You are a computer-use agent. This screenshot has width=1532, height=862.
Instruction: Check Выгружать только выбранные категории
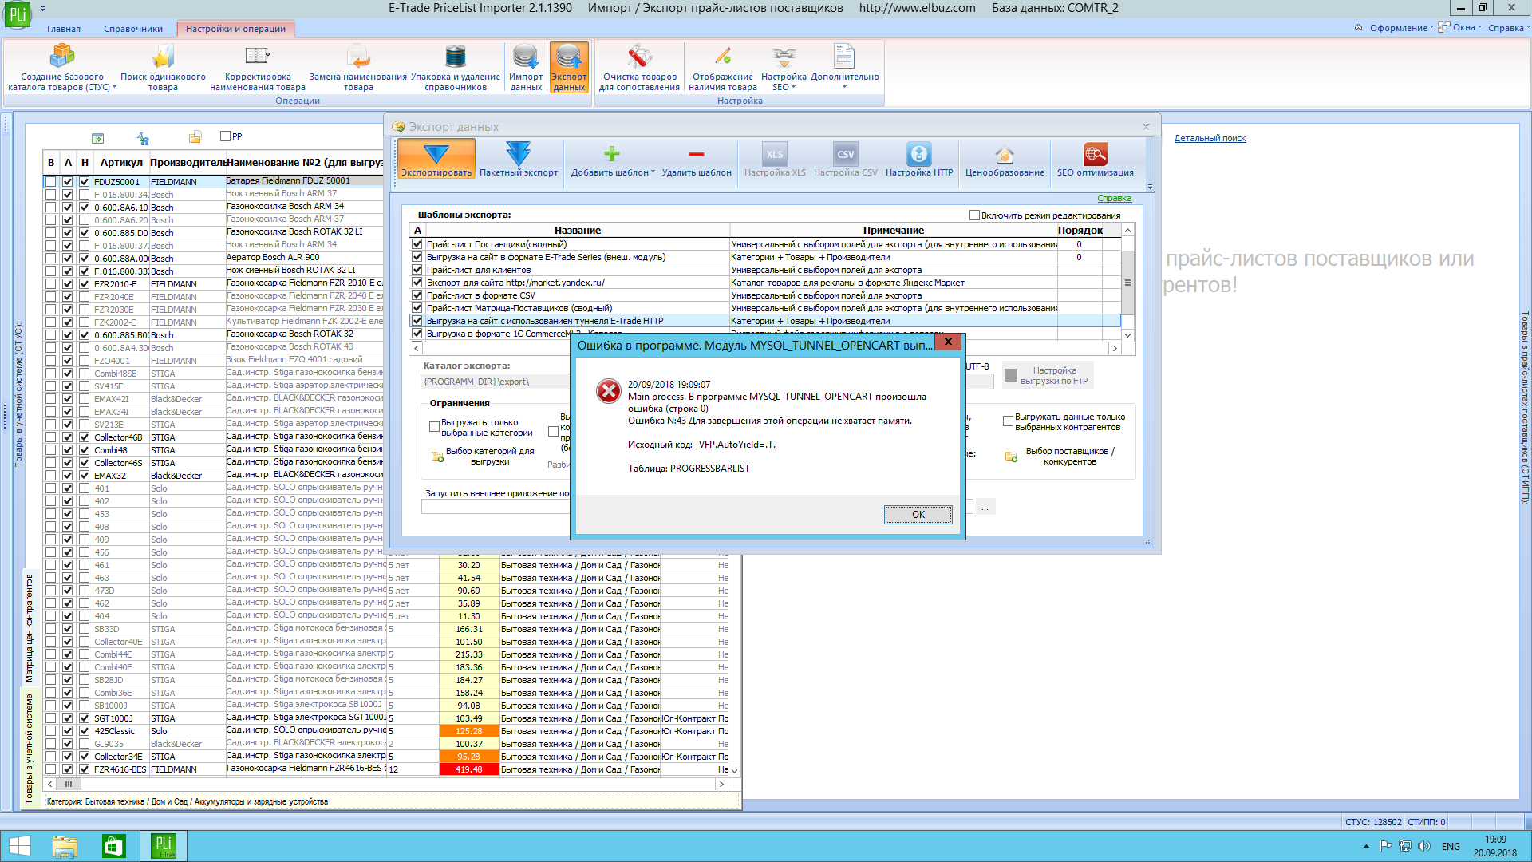point(434,427)
